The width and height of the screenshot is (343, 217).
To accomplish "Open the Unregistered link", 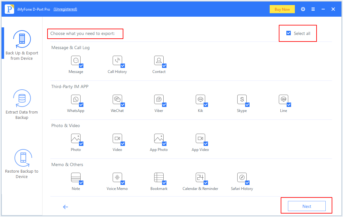I will pos(65,9).
